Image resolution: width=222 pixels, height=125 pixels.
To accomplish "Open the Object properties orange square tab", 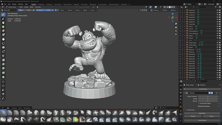I will (181, 111).
